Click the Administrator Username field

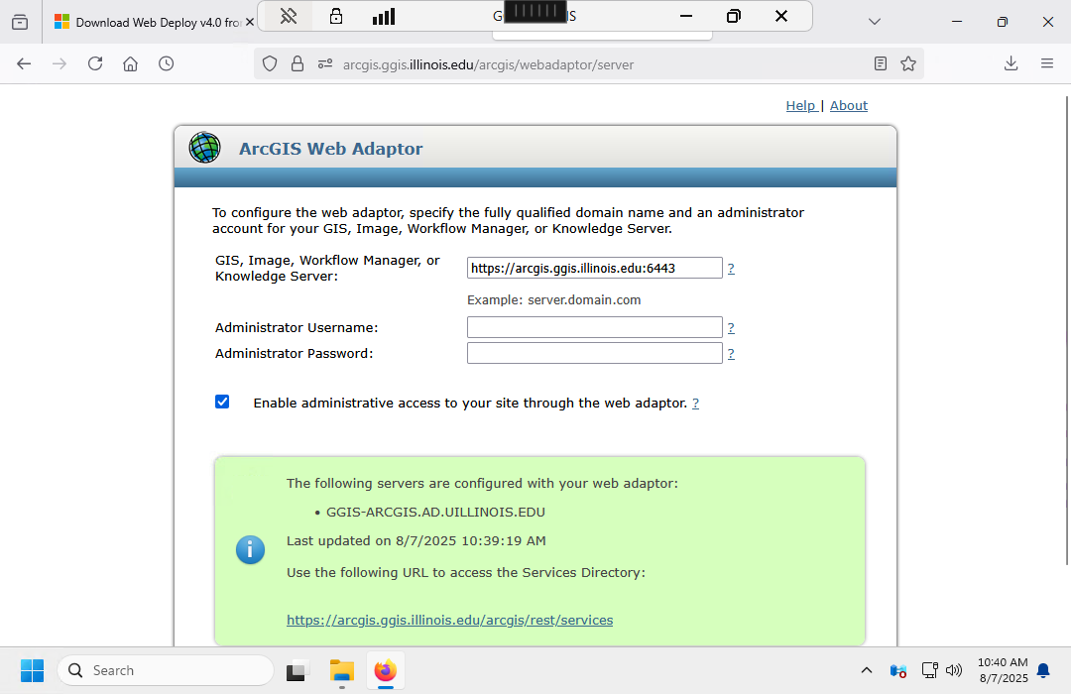[x=594, y=327]
